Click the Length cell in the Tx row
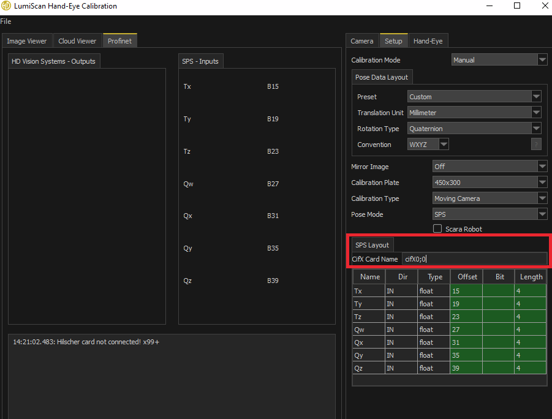 pos(531,291)
